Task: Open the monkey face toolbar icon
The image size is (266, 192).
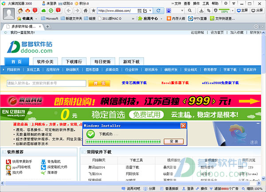Action: click(x=20, y=11)
